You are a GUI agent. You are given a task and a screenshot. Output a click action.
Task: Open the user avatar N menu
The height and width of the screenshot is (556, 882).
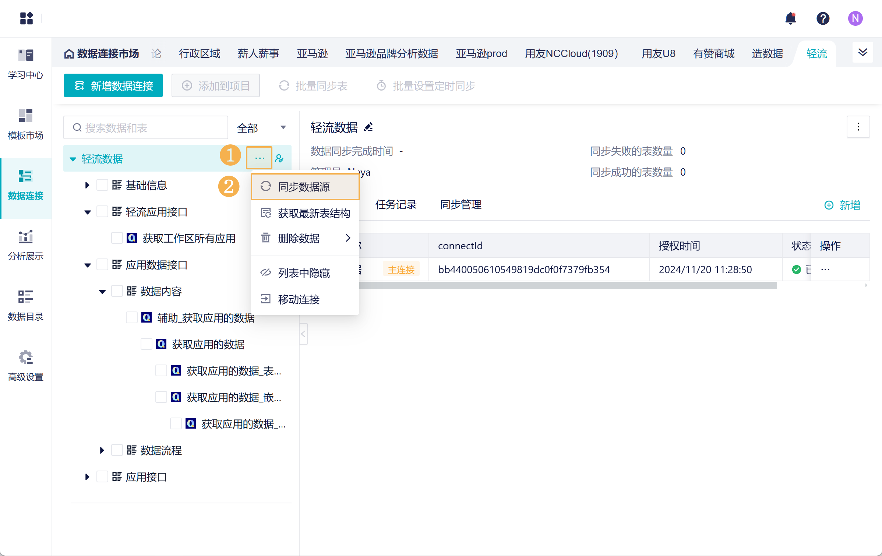[x=855, y=18]
